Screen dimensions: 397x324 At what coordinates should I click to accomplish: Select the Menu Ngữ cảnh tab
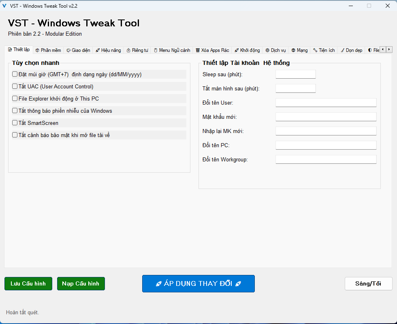172,50
